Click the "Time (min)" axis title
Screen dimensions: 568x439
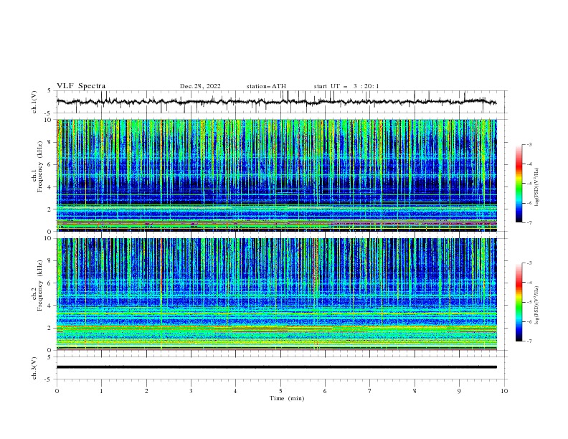[x=287, y=398]
